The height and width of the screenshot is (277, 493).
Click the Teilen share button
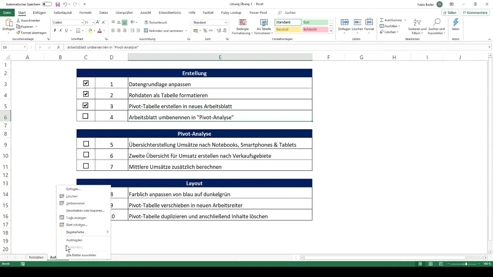pyautogui.click(x=449, y=13)
